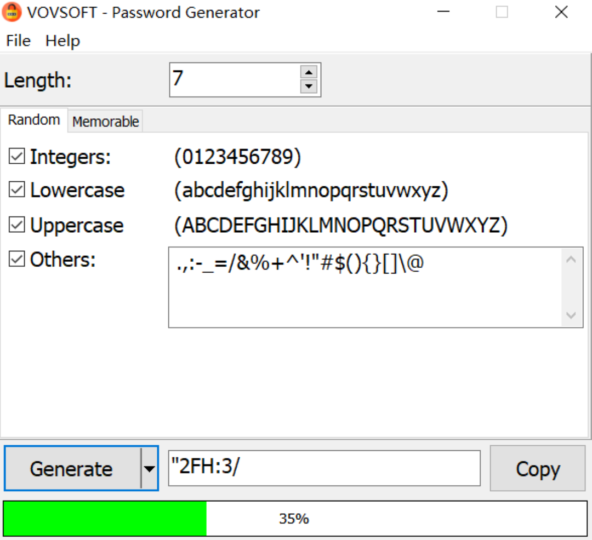Switch to the Memorable tab
This screenshot has height=540, width=592.
pyautogui.click(x=105, y=122)
